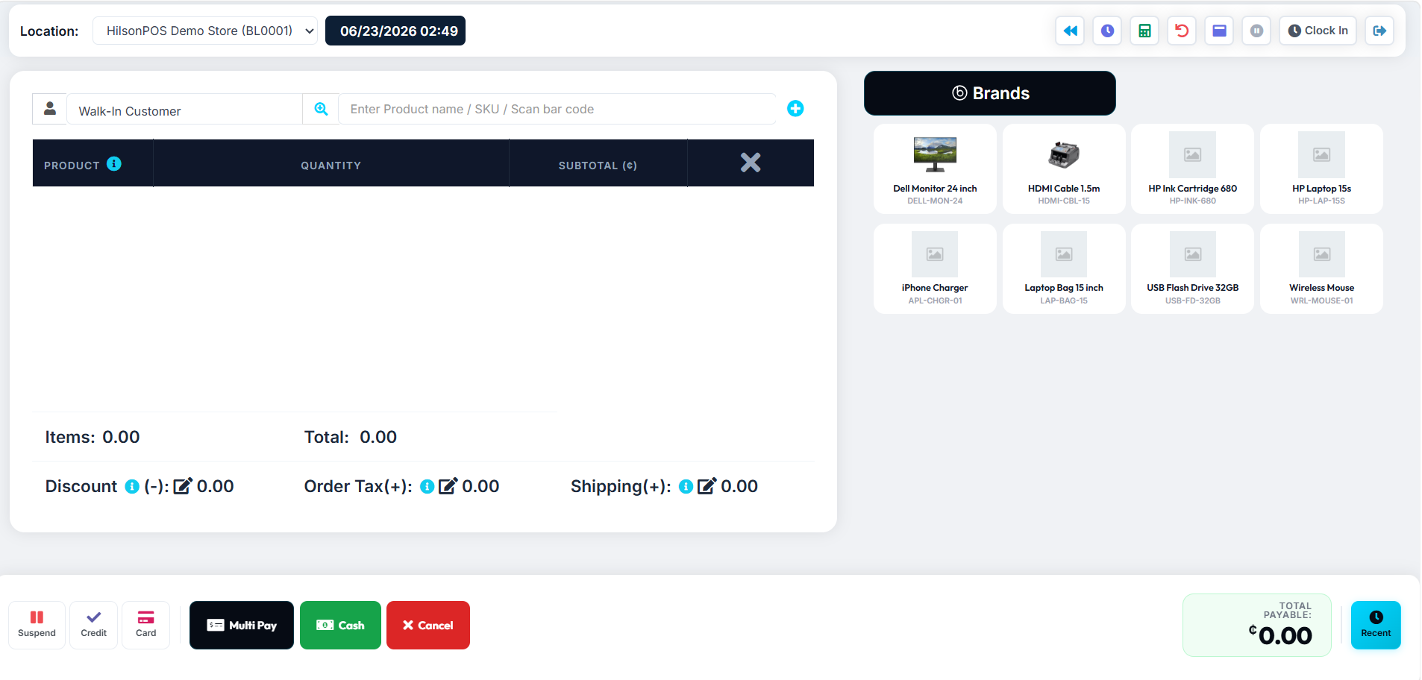Click the search magnifier icon beside product field

[x=321, y=109]
